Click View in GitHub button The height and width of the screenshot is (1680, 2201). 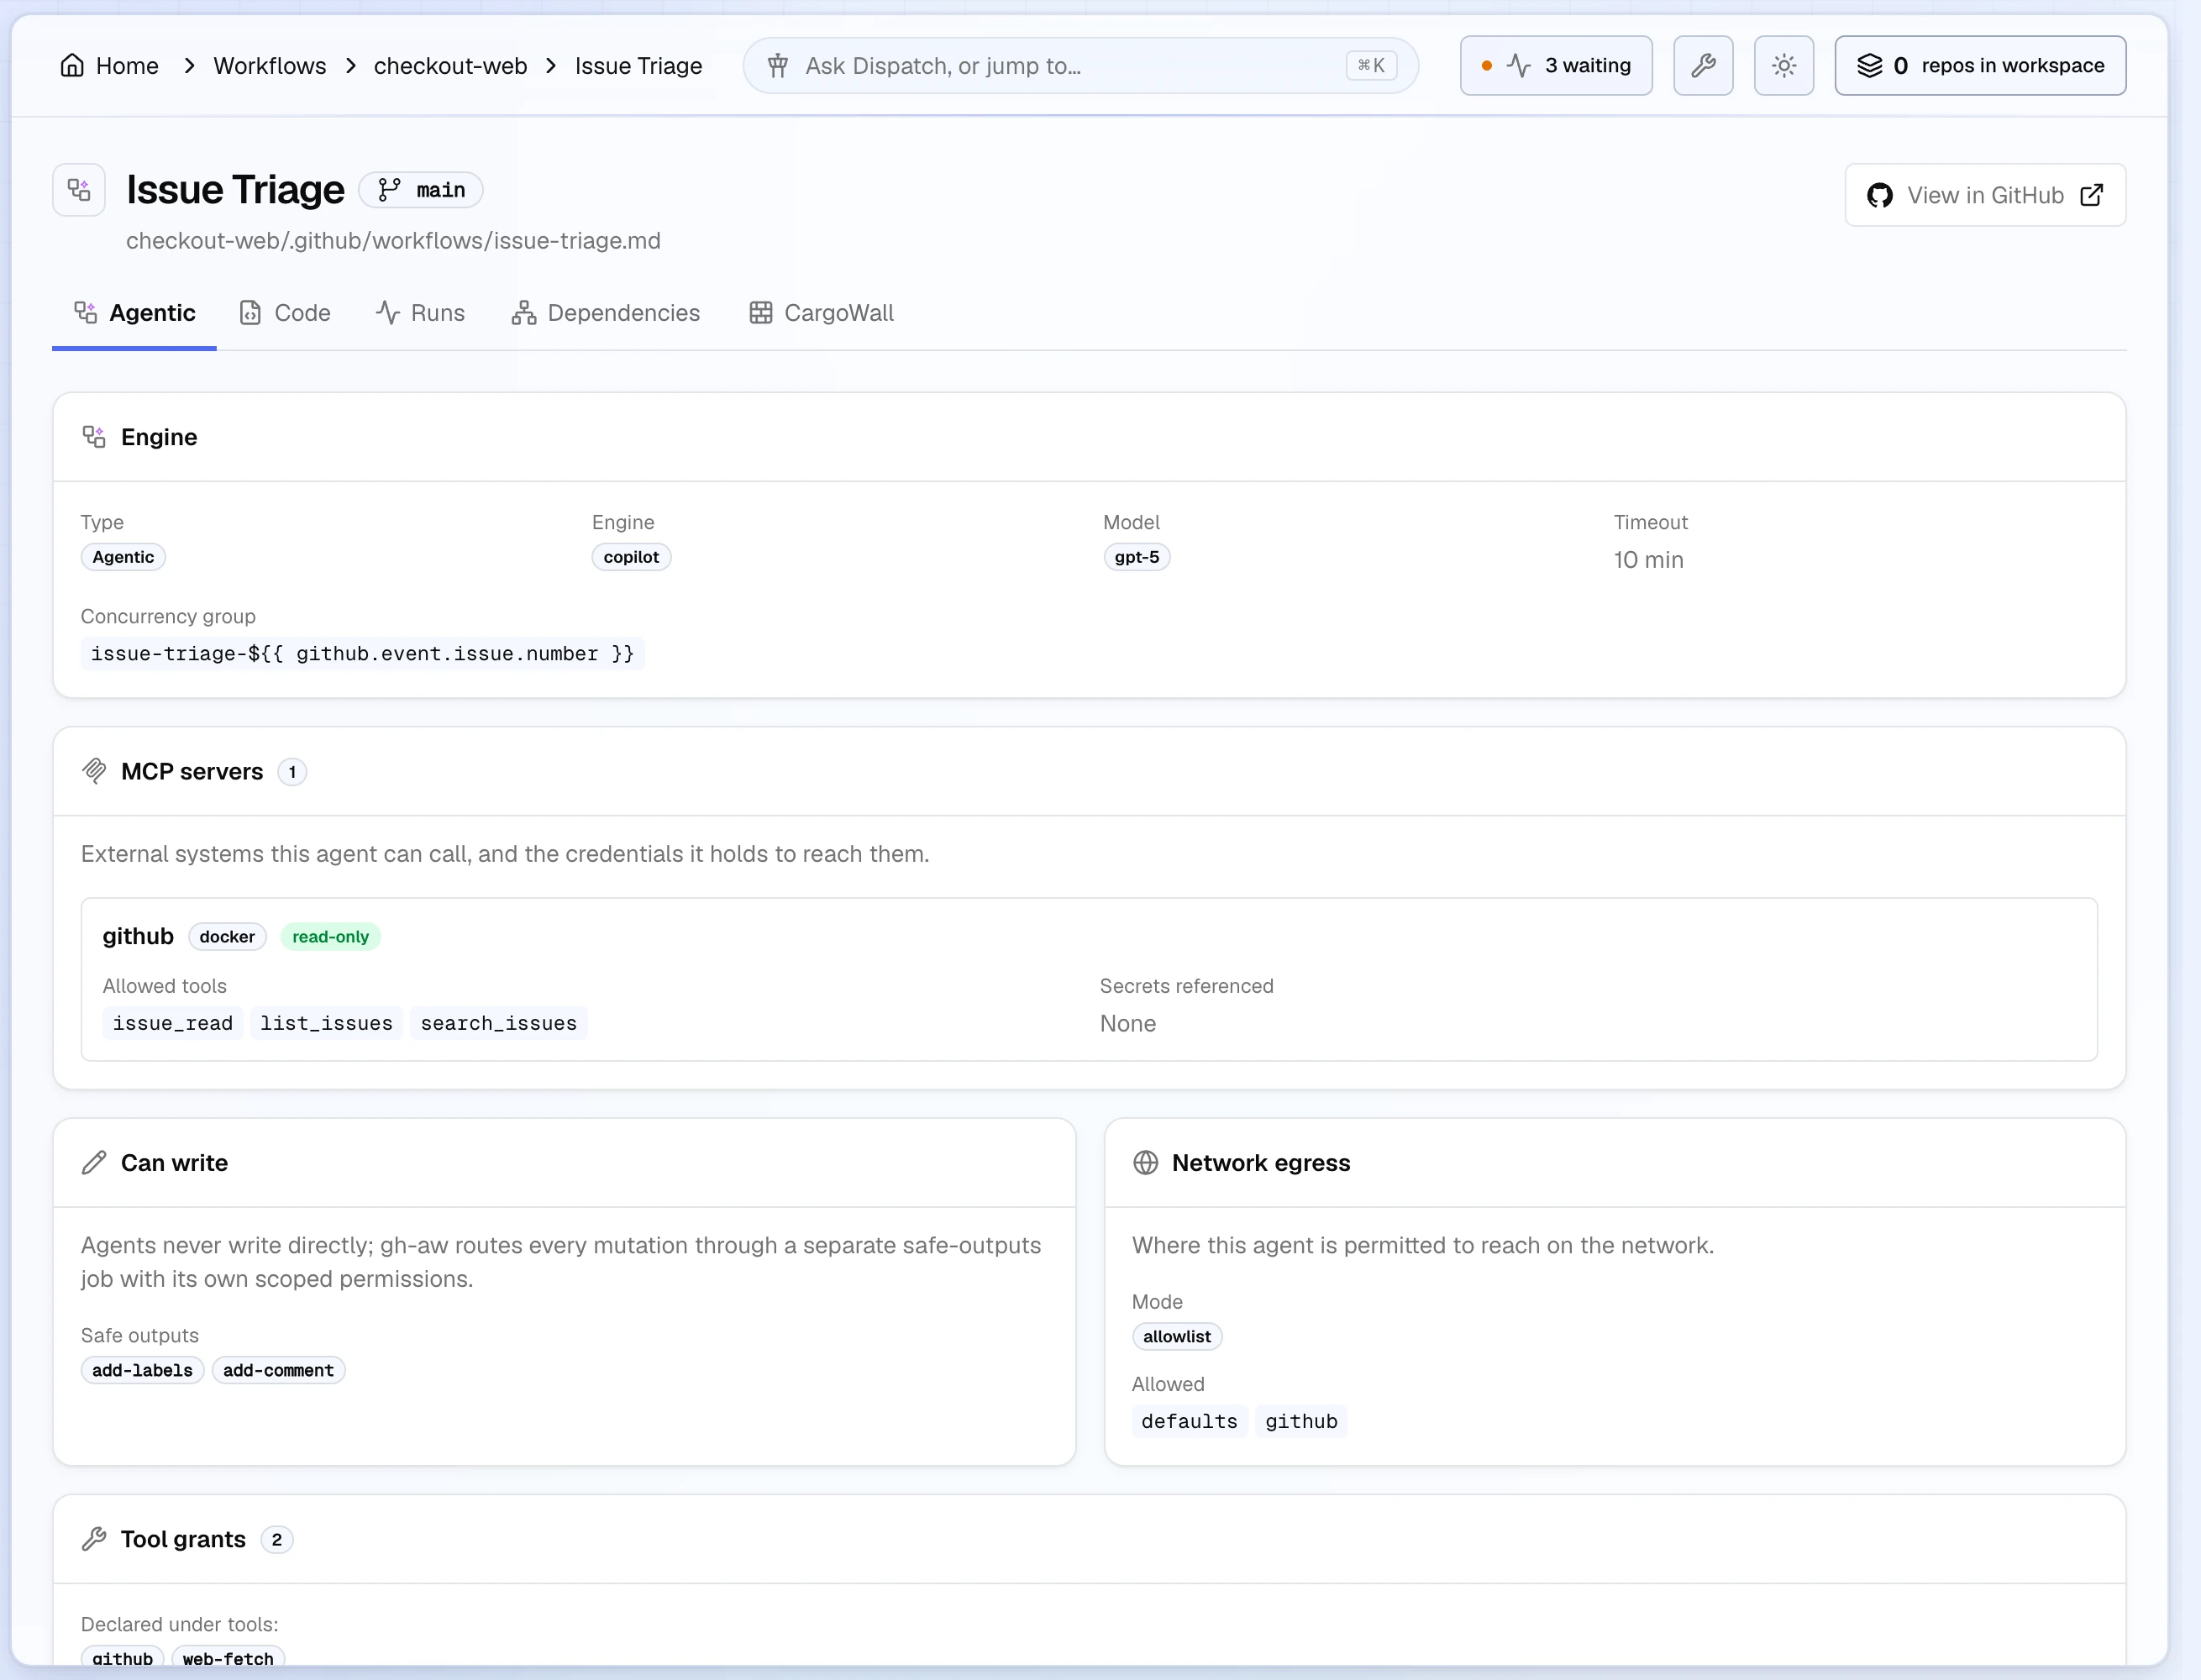point(1985,195)
